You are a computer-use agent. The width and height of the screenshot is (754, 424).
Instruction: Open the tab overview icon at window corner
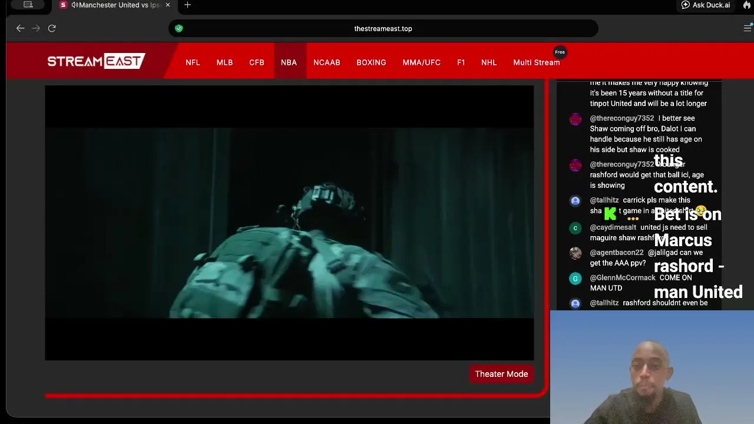(28, 5)
